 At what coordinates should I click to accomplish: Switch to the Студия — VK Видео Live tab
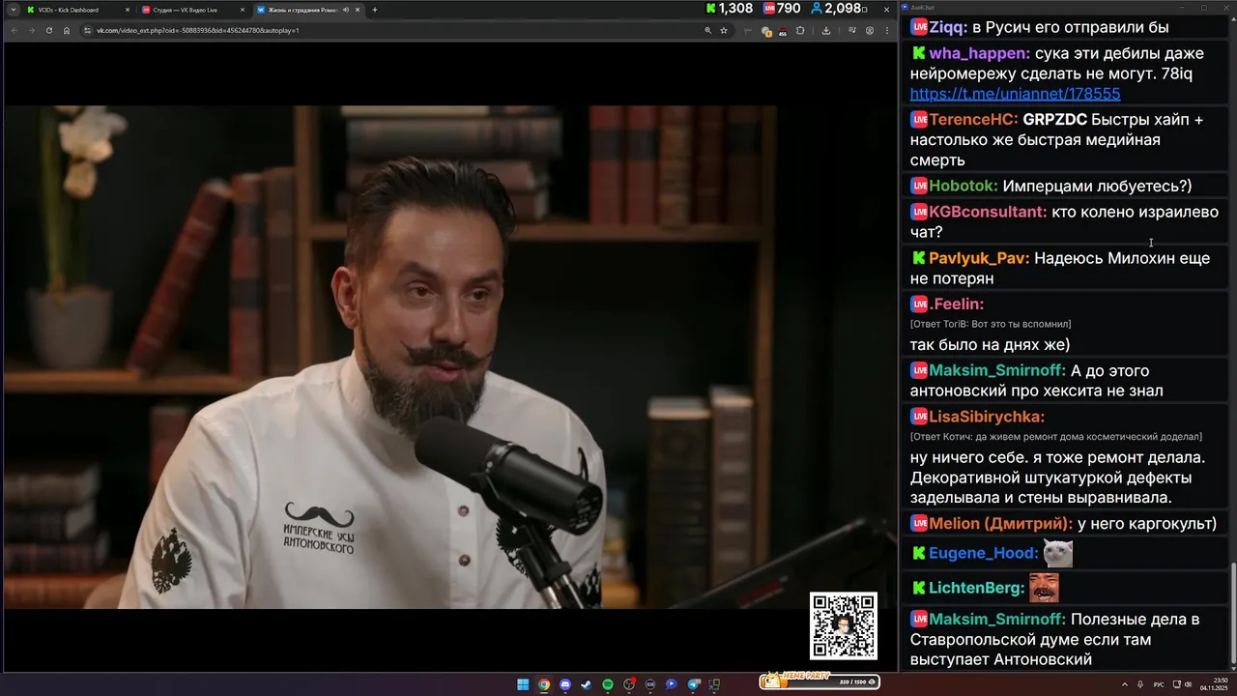(x=192, y=10)
